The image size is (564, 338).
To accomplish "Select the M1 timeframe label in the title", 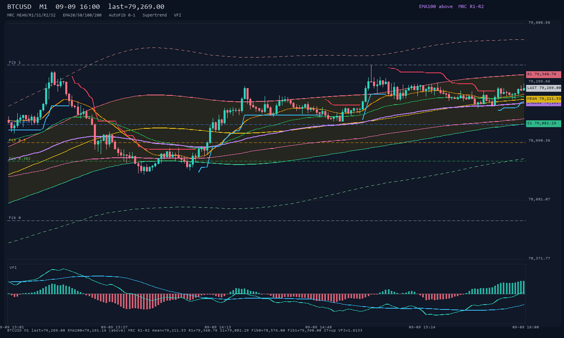I will 44,7.
